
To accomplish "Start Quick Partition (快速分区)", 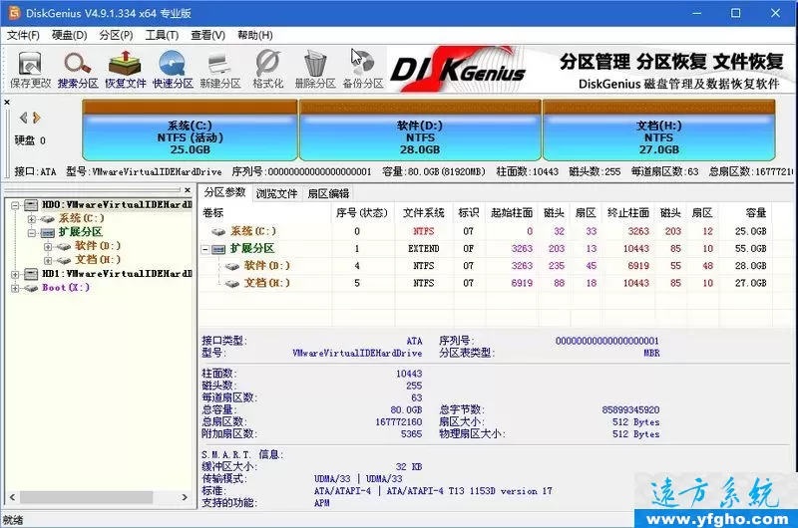I will tap(173, 69).
